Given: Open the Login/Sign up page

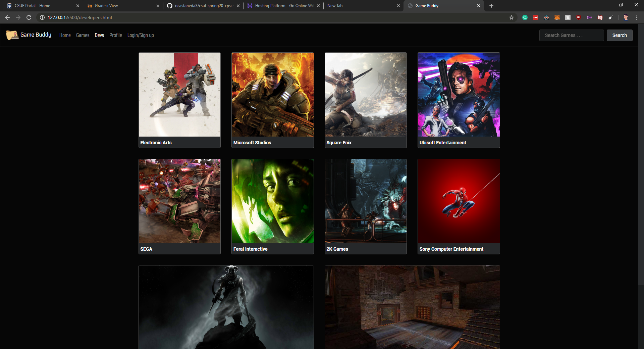Looking at the screenshot, I should (140, 35).
